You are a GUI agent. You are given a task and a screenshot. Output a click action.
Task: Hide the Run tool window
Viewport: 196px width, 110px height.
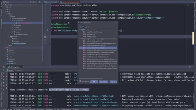tap(193, 67)
